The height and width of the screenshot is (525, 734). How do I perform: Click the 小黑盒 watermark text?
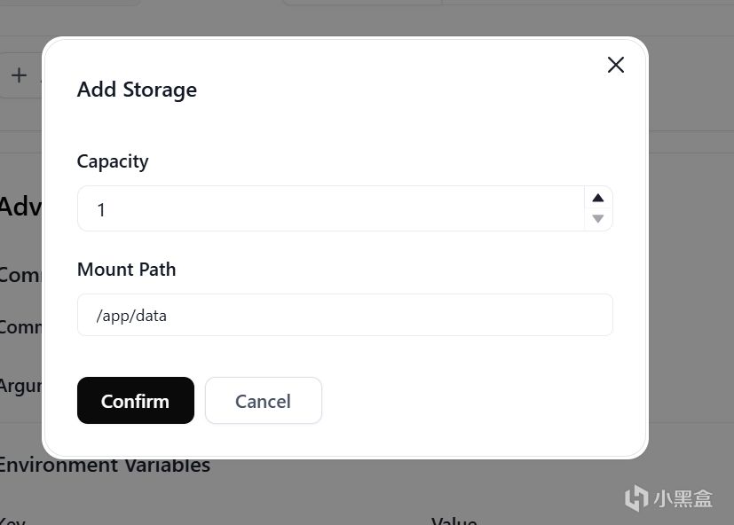682,498
